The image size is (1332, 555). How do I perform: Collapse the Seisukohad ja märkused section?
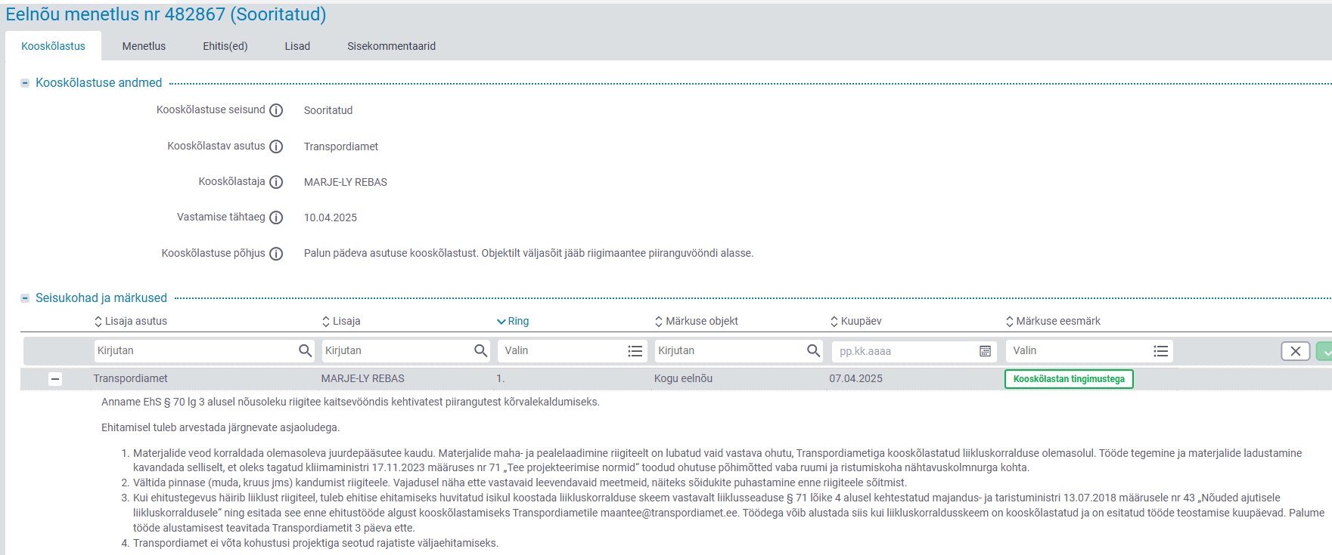coord(25,298)
